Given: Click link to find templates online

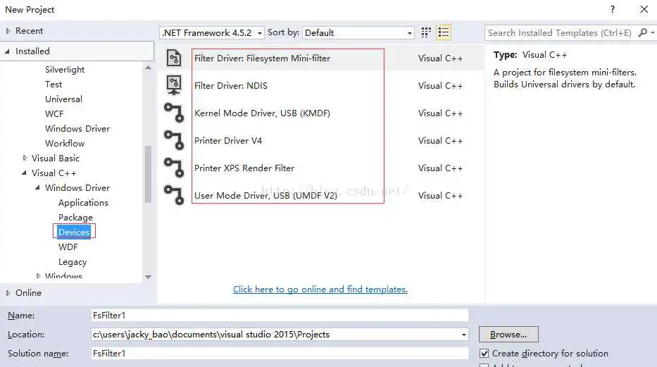Looking at the screenshot, I should pos(320,290).
